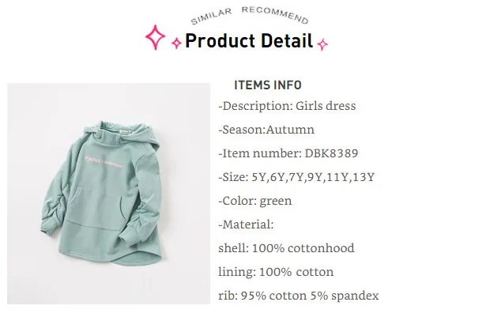Click the Product Detail heading
This screenshot has width=490, height=317.
[x=249, y=40]
